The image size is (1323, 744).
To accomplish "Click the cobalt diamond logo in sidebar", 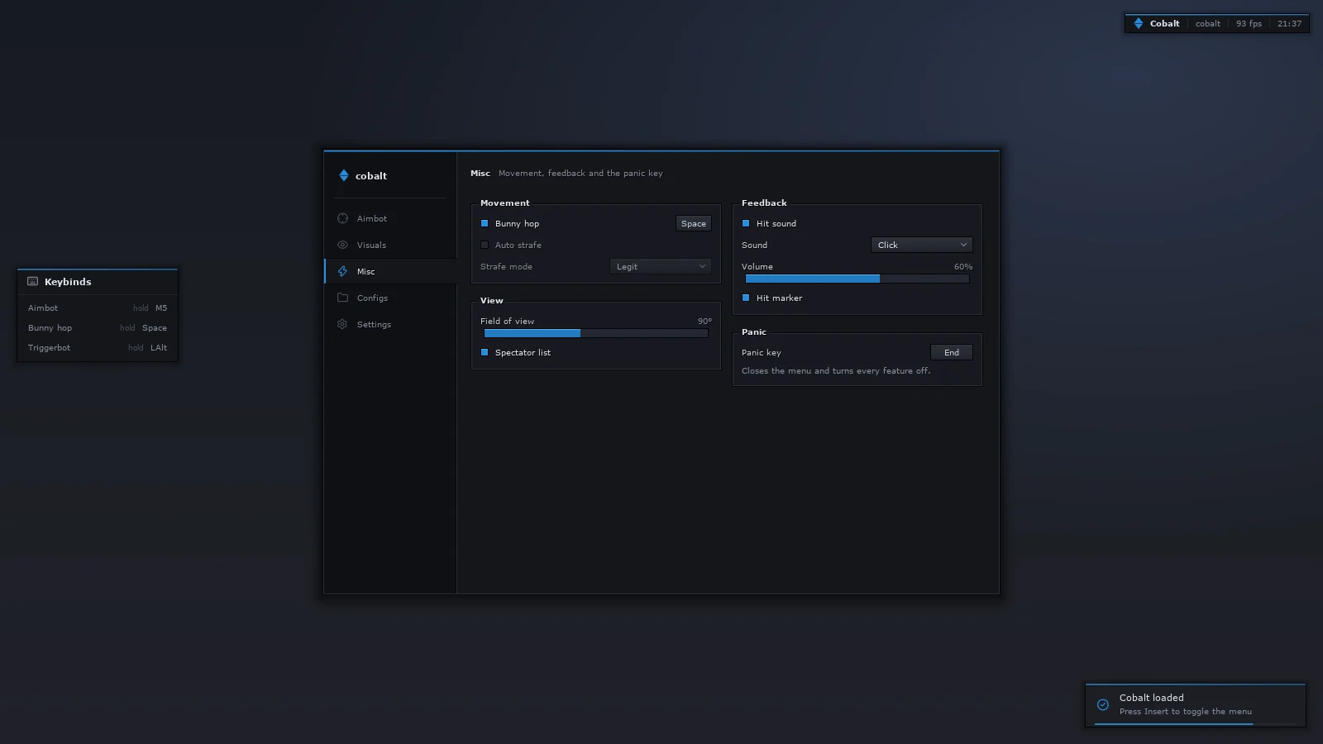I will (344, 175).
